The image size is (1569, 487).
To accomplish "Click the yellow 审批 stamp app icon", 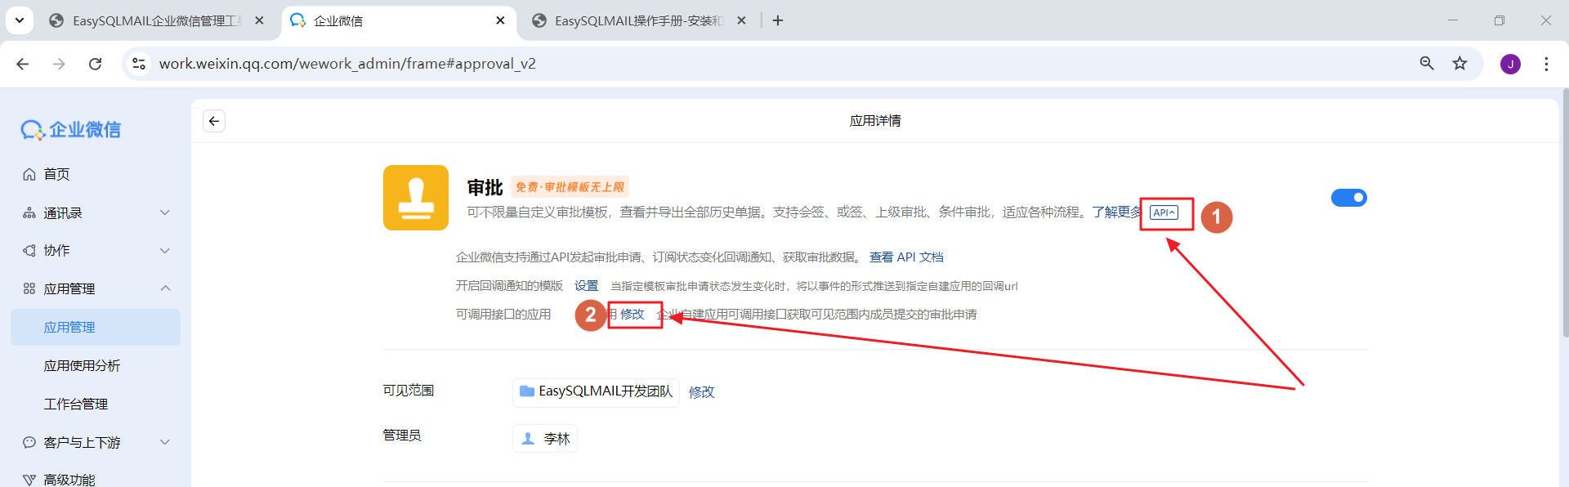I will click(416, 198).
